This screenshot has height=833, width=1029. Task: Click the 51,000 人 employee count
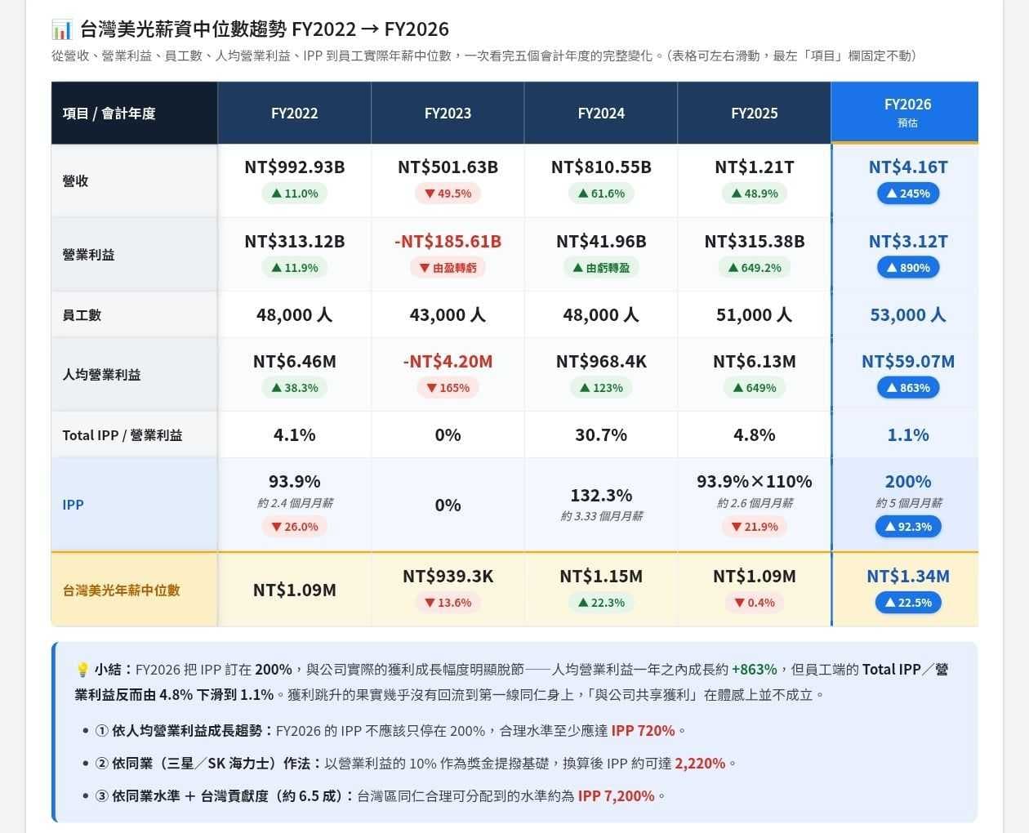755,315
